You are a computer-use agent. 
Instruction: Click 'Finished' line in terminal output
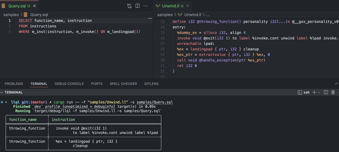tap(84, 107)
